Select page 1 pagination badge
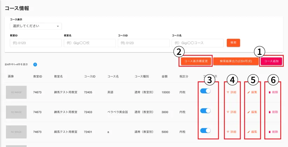The width and height of the screenshot is (288, 147). (35, 65)
